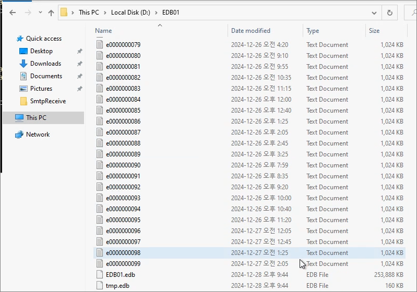Sort by Name column header
The height and width of the screenshot is (292, 417).
point(103,31)
